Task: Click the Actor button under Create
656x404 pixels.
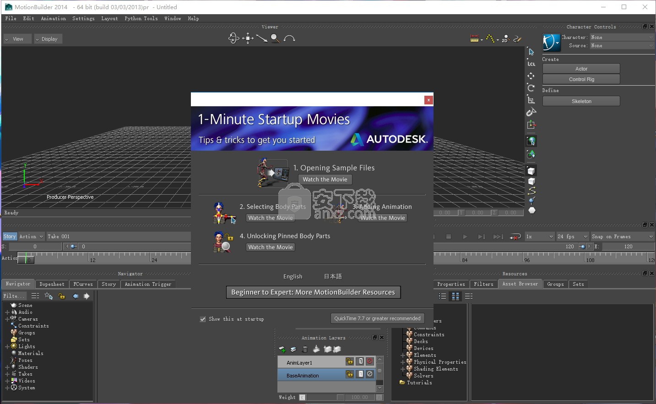Action: 581,69
